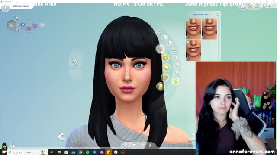Open the pale walk style circle after traits

[x=42, y=25]
